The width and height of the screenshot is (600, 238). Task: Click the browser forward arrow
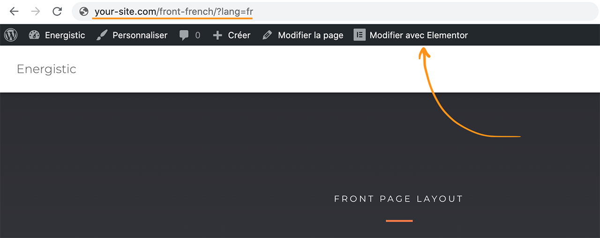tap(36, 12)
